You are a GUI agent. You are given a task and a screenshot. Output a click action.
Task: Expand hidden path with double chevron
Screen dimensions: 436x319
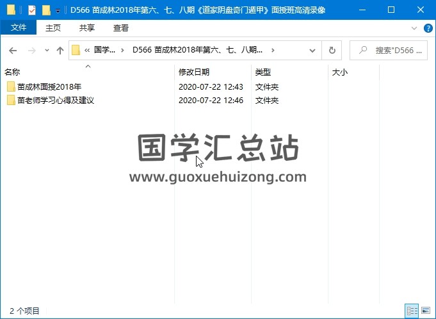click(87, 51)
